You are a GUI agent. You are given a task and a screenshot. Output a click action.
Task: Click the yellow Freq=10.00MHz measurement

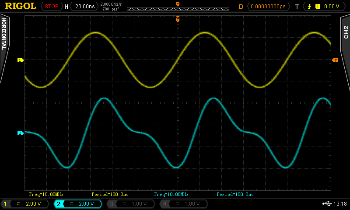tap(46, 194)
